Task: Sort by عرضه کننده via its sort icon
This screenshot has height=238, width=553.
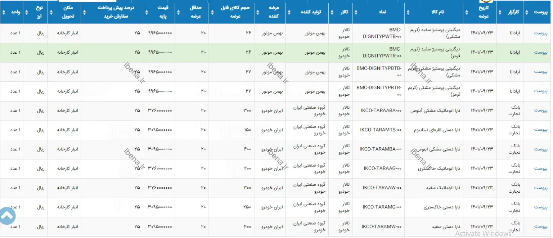Action: click(x=258, y=12)
